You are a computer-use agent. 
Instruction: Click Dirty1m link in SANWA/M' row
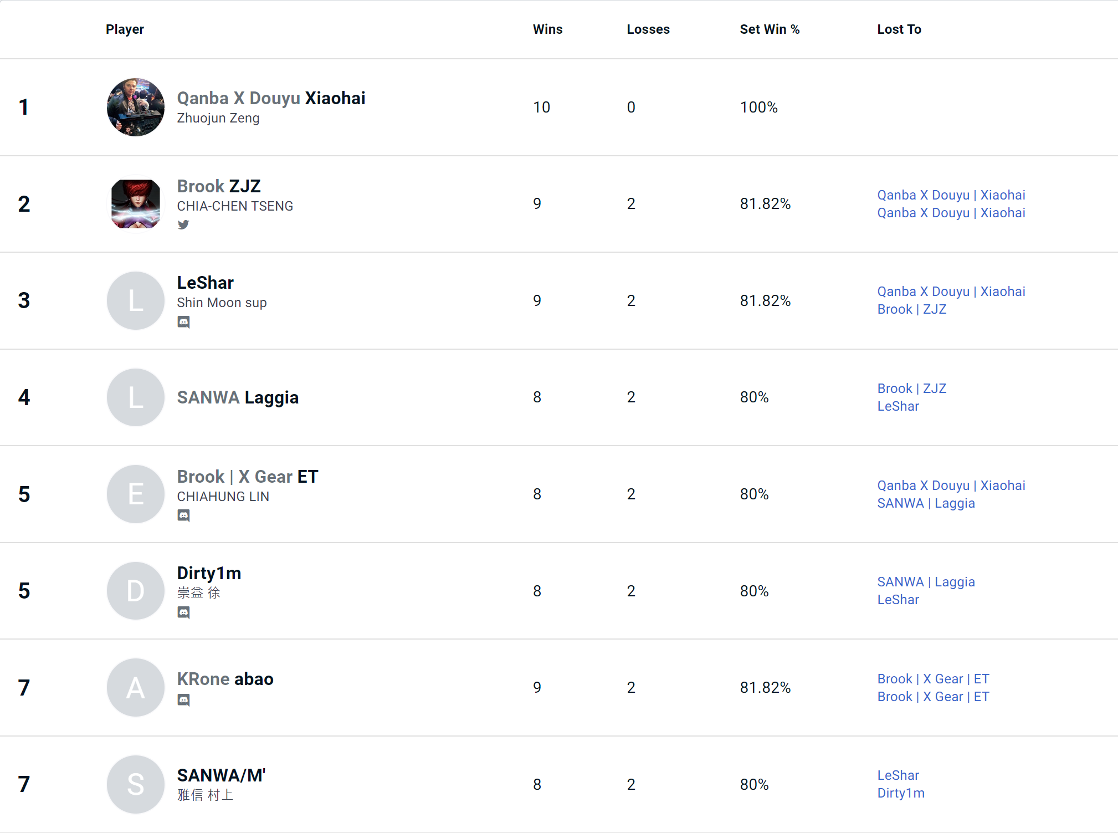[x=901, y=793]
